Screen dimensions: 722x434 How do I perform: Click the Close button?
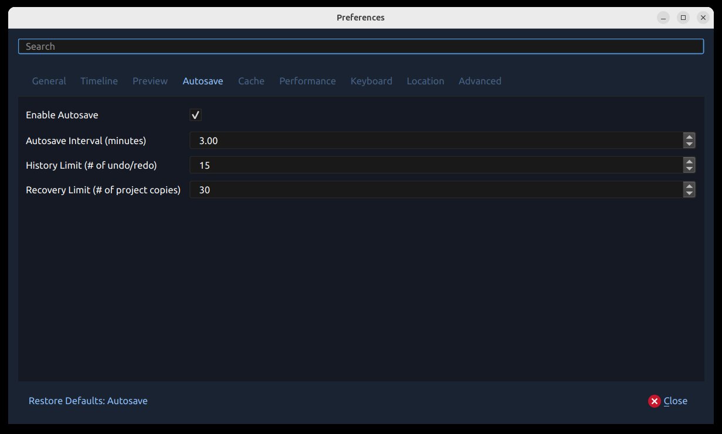[x=675, y=401]
